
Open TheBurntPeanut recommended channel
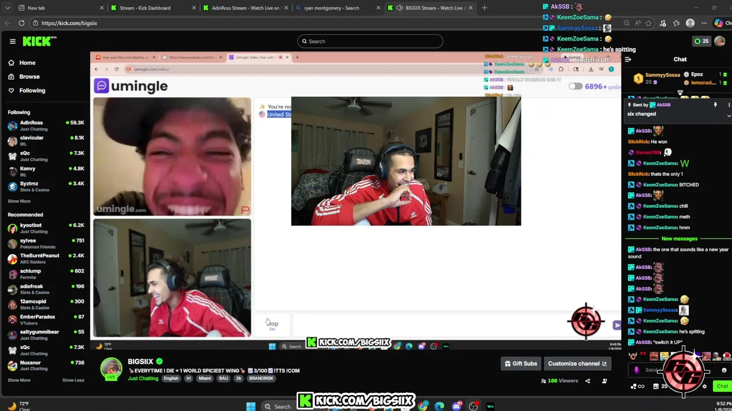tap(46, 259)
